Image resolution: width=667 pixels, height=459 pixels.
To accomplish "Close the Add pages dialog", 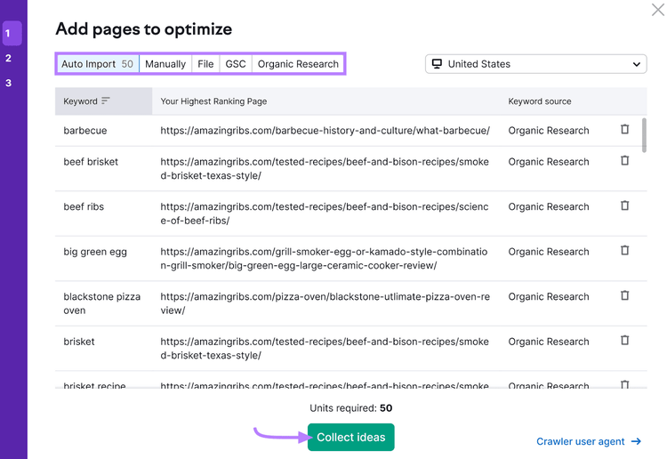I will click(657, 9).
